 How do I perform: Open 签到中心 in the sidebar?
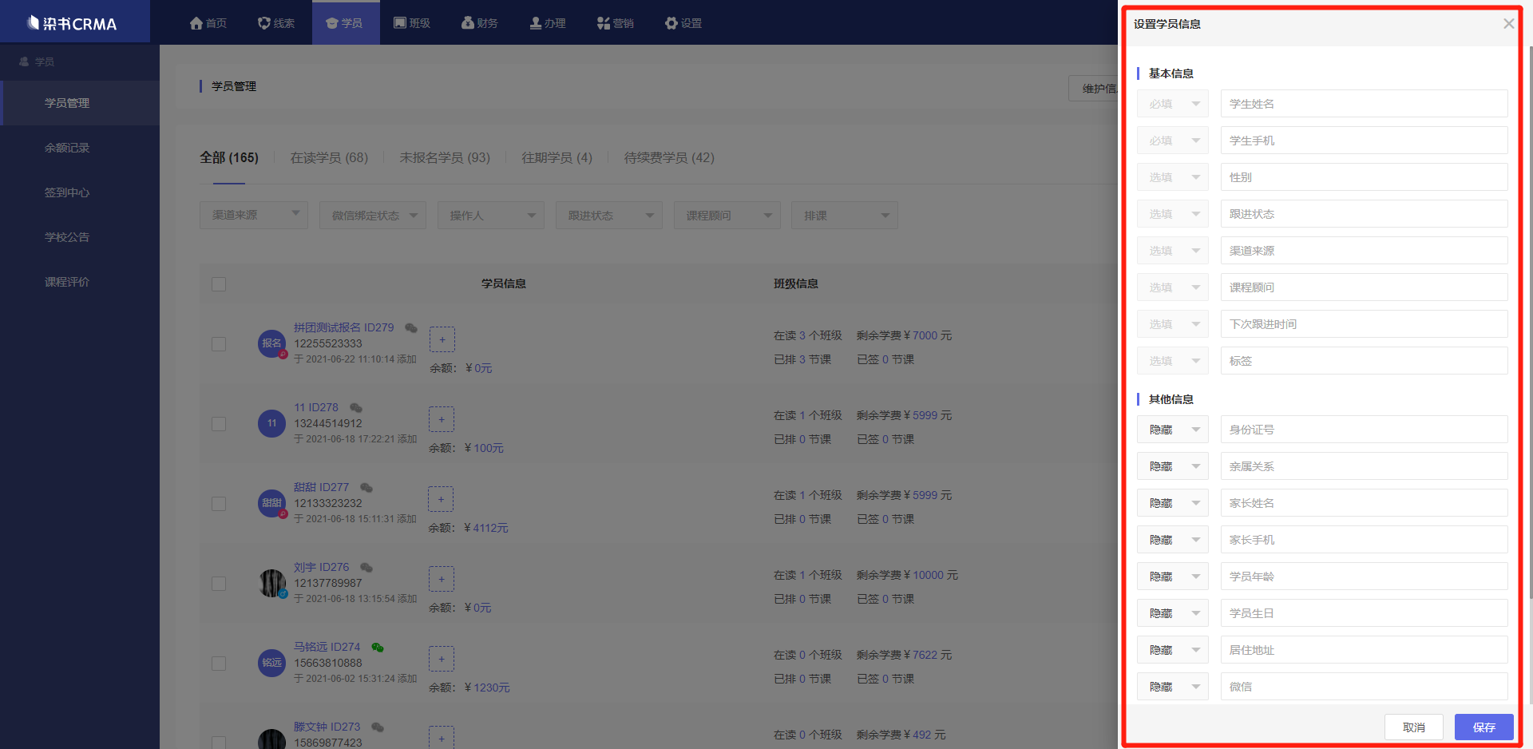click(x=67, y=192)
